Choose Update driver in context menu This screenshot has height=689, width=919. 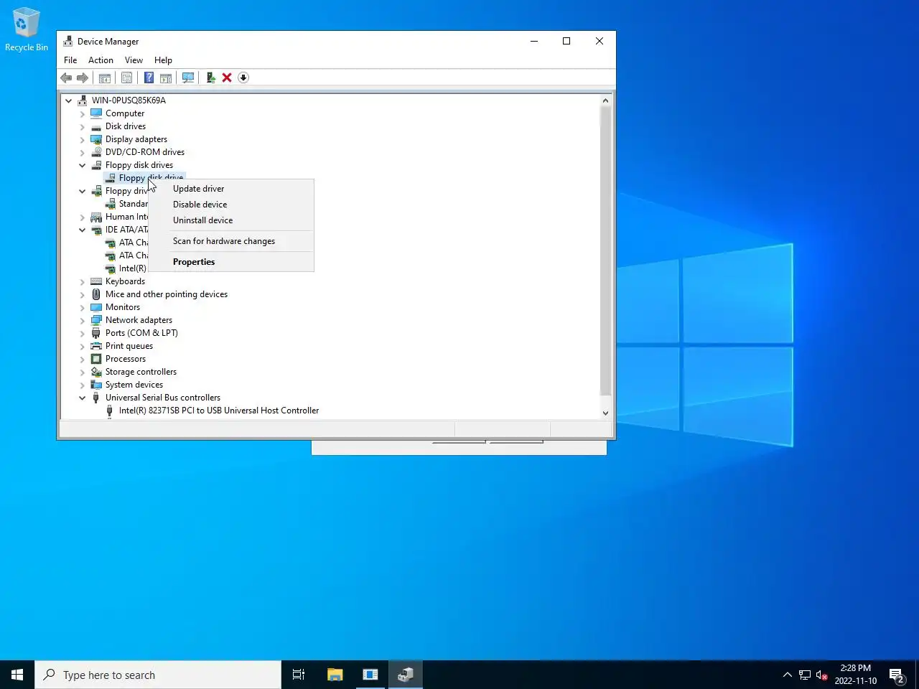pos(231,189)
